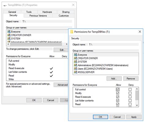Select Everyone in Permissions dialog list
Image resolution: width=145 pixels, height=123 pixels.
(106, 55)
